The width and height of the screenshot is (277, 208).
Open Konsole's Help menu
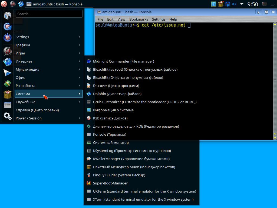point(173,19)
